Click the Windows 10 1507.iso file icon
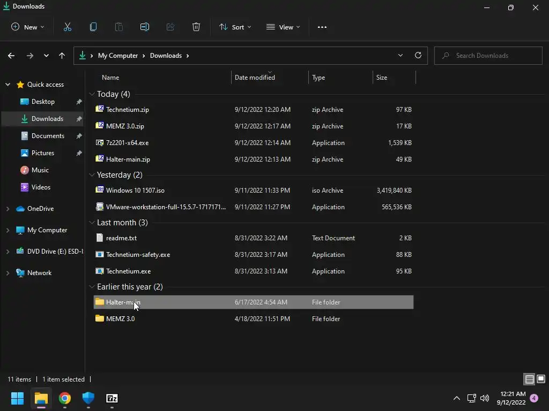The height and width of the screenshot is (411, 549). [99, 190]
